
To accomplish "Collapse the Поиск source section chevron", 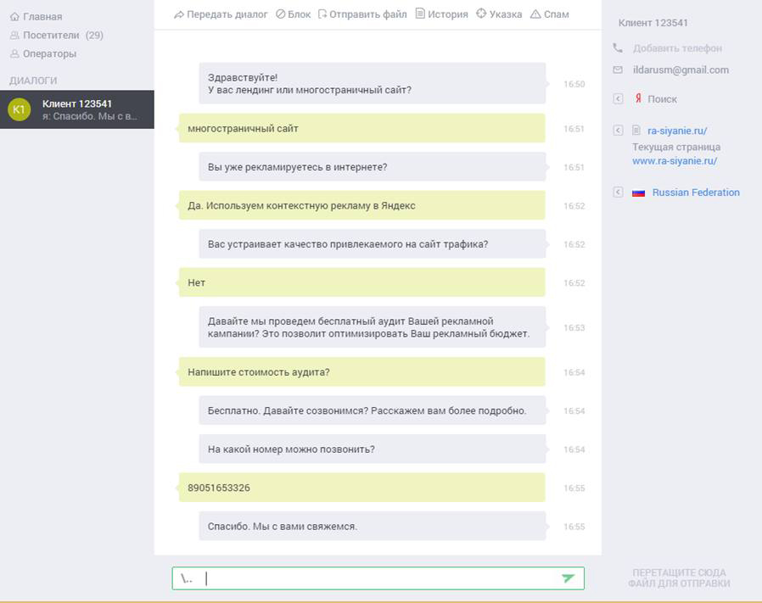I will coord(618,99).
